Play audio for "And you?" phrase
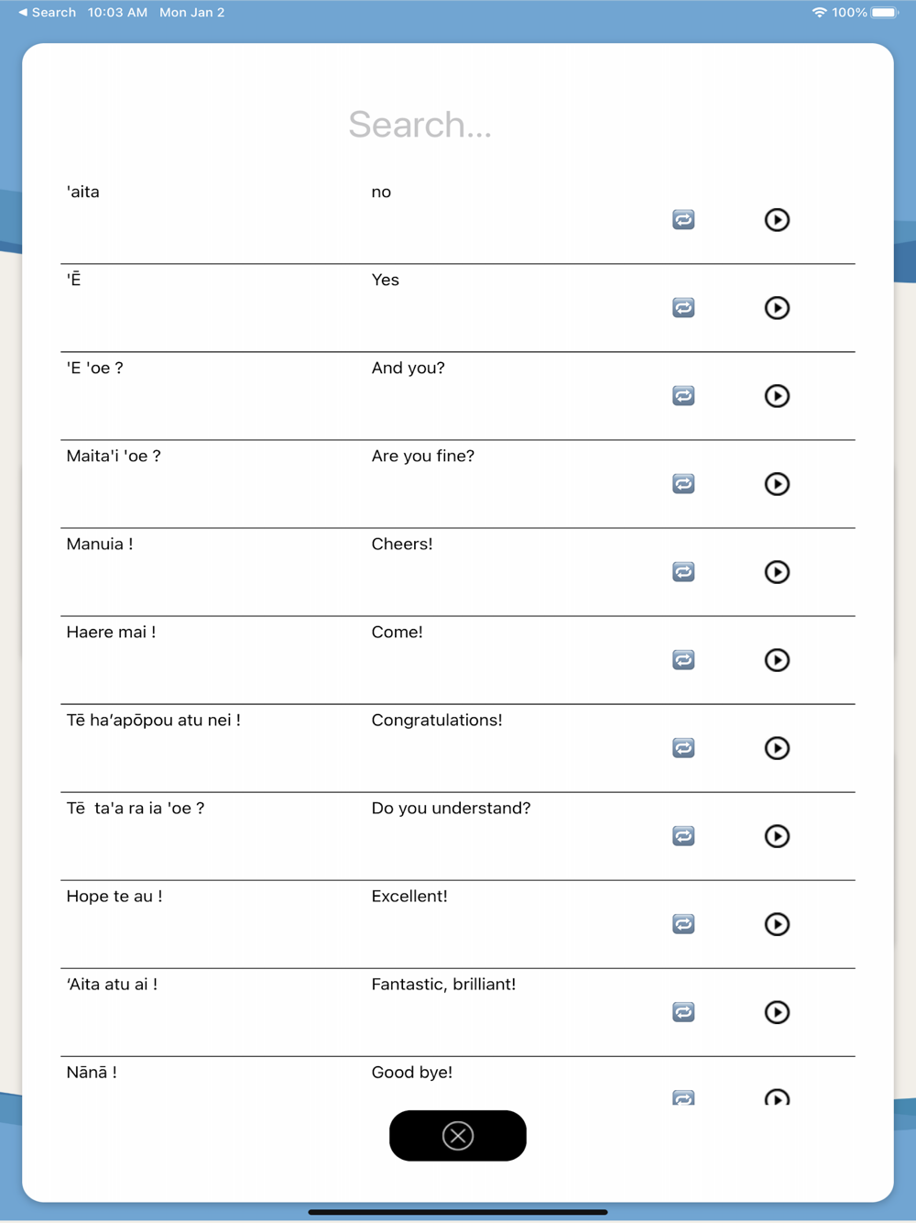This screenshot has height=1223, width=916. point(777,396)
